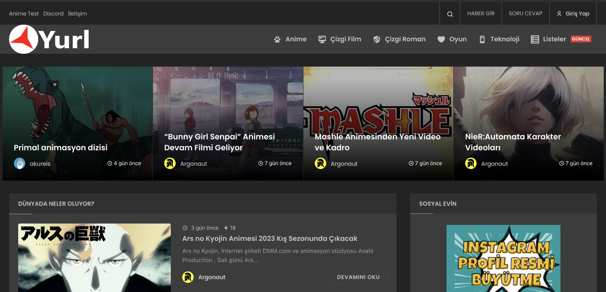606x292 pixels.
Task: Click the paw icon beside Anime
Action: [277, 39]
